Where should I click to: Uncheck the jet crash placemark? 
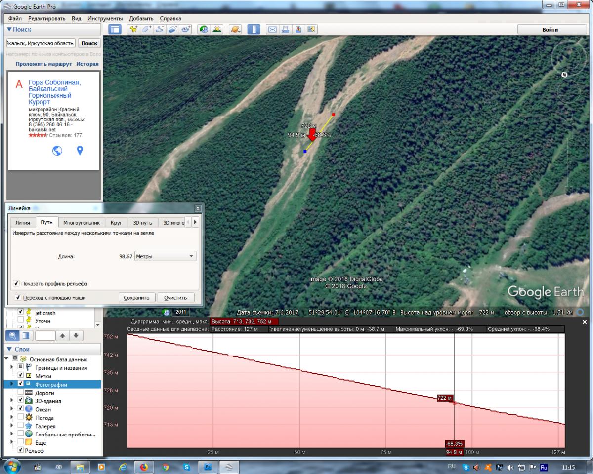coord(21,312)
